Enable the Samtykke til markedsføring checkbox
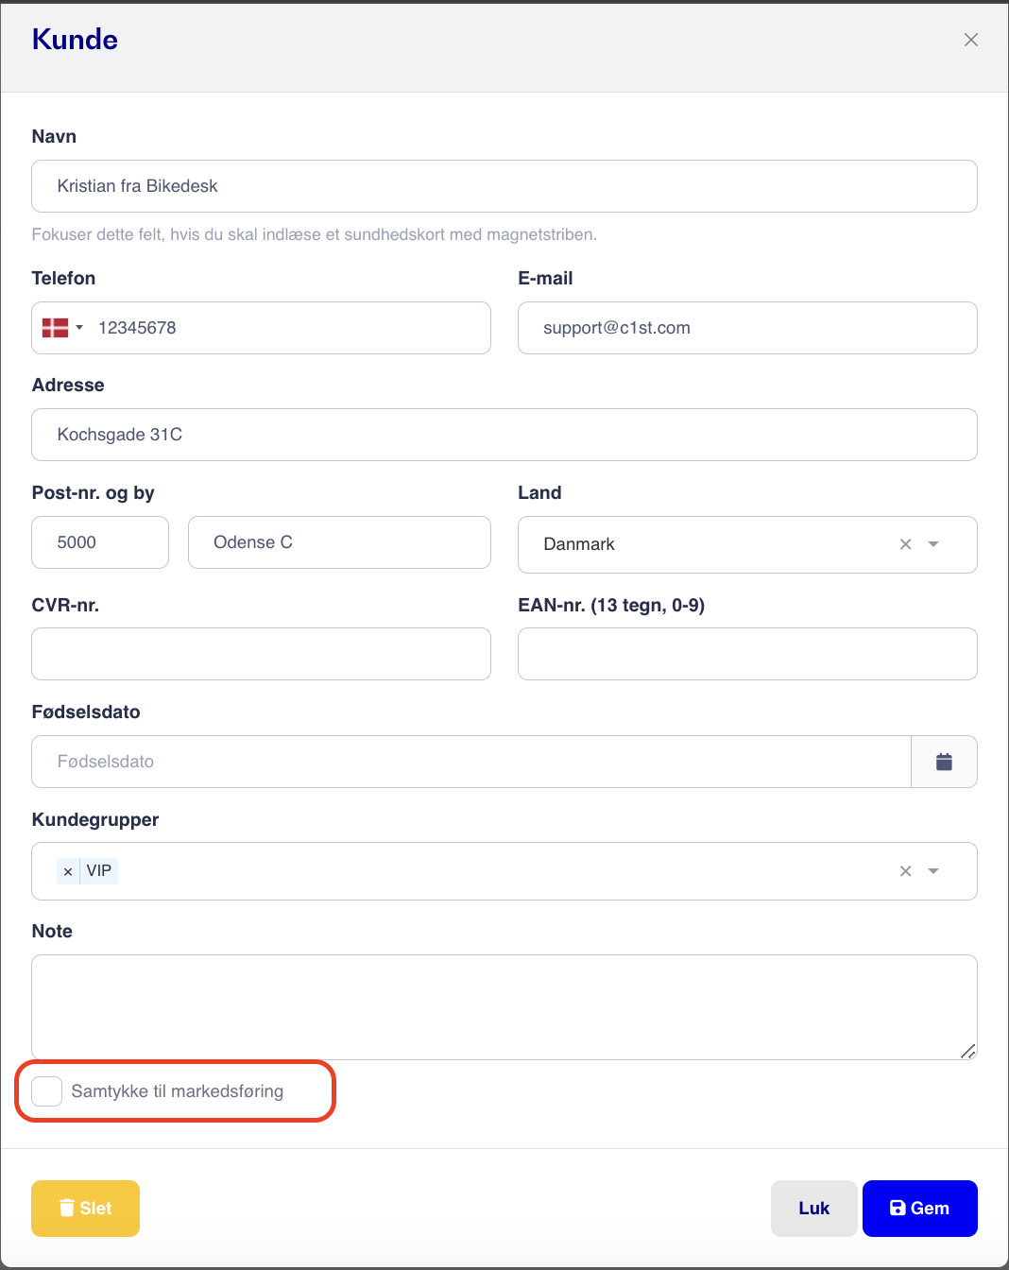Viewport: 1009px width, 1270px height. point(47,1091)
